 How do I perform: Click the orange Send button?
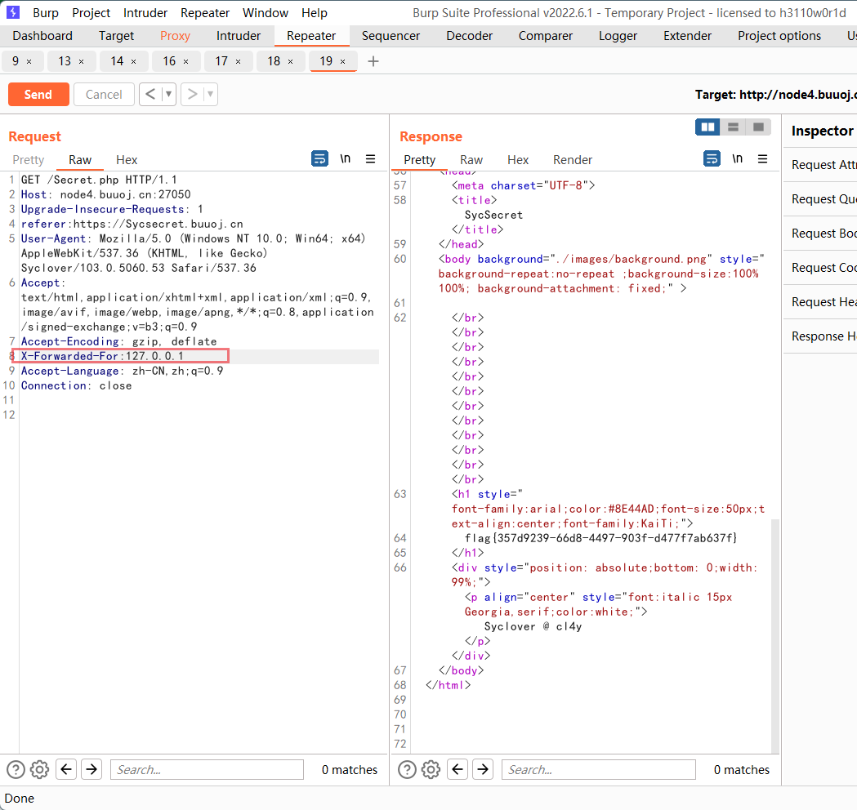38,95
